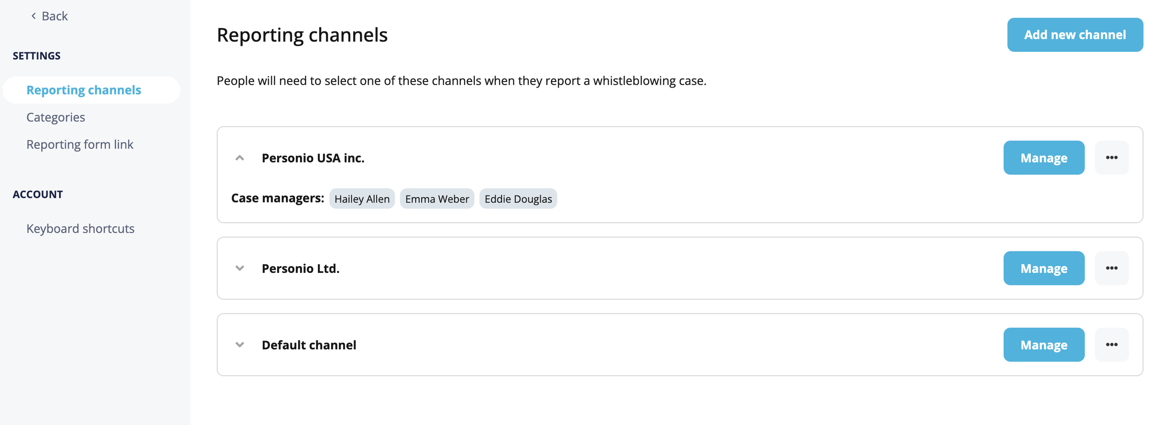The width and height of the screenshot is (1163, 425).
Task: Open Reporting form link settings
Action: [x=80, y=144]
